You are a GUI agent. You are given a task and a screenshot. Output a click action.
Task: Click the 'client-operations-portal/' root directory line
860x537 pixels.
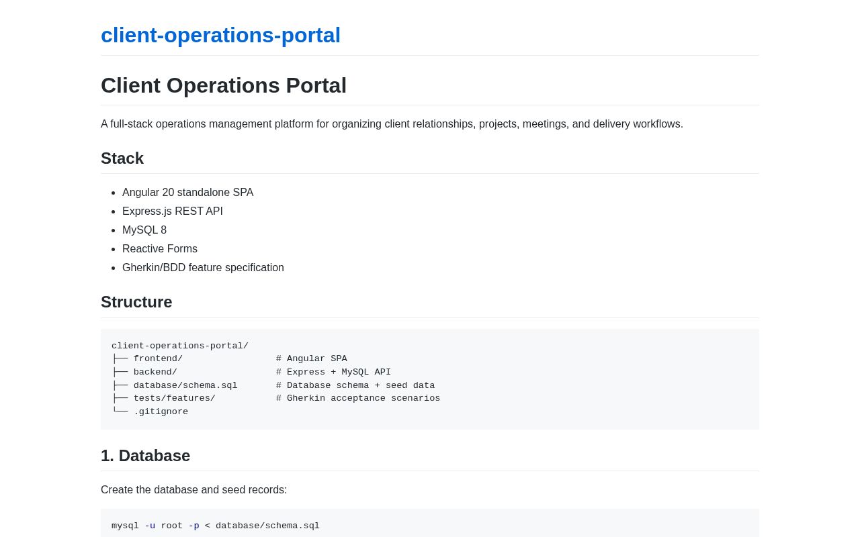[x=180, y=346]
